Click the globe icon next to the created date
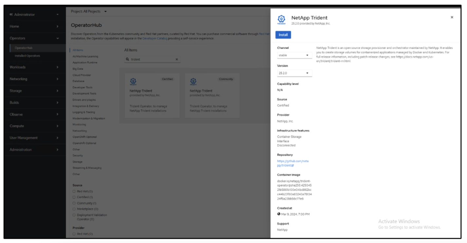 point(279,214)
